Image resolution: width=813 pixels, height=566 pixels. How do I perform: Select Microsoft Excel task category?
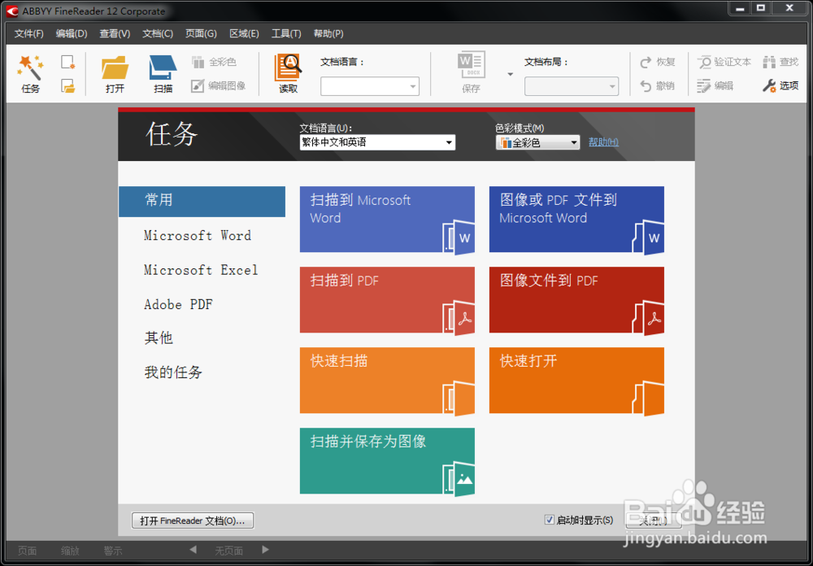(x=201, y=270)
